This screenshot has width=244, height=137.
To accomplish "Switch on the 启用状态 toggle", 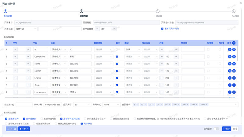I will pyautogui.click(x=216, y=129).
